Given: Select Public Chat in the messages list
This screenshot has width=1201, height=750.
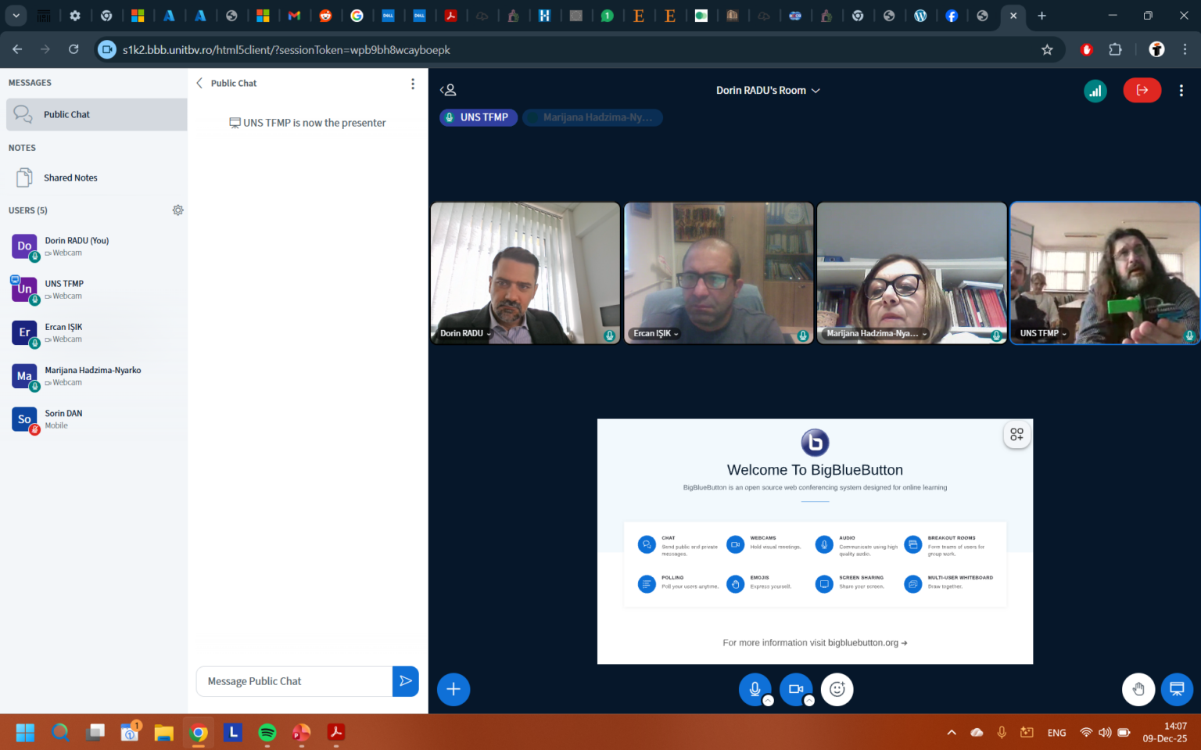Looking at the screenshot, I should (97, 114).
